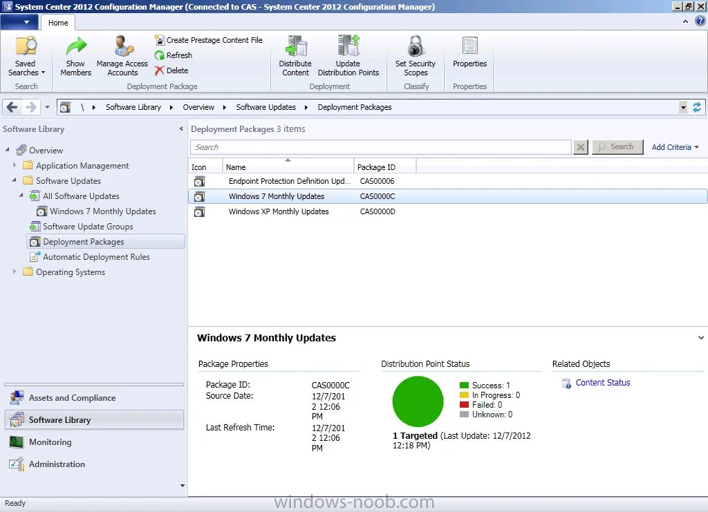Viewport: 708px width, 512px height.
Task: Expand the Application Management folder
Action: 15,165
